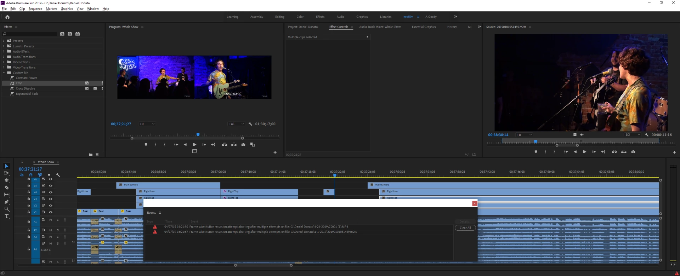The width and height of the screenshot is (680, 276).
Task: Click Extract button in Program monitor
Action: tap(234, 144)
